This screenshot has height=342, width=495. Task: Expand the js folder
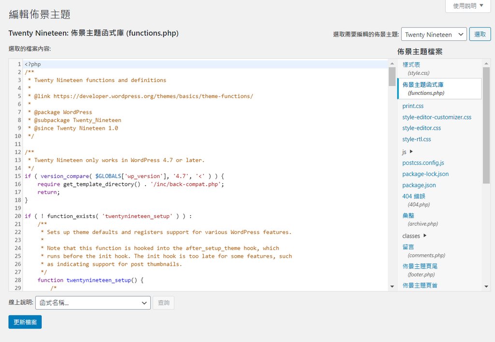tap(405, 151)
